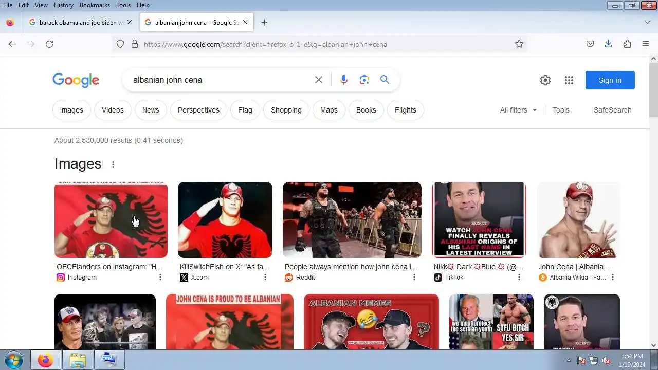658x370 pixels.
Task: List all tabs with the chevron
Action: pyautogui.click(x=648, y=23)
